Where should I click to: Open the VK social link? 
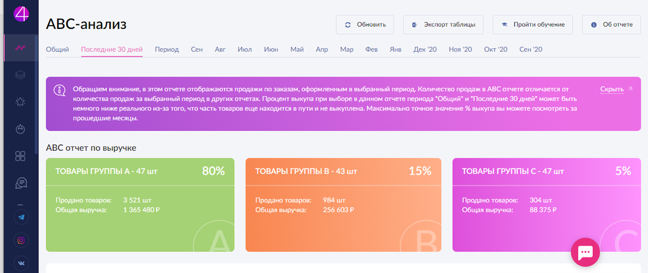[x=21, y=263]
